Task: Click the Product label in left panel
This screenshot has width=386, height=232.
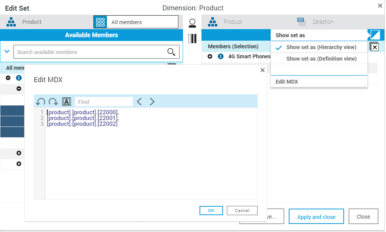Action: click(32, 22)
